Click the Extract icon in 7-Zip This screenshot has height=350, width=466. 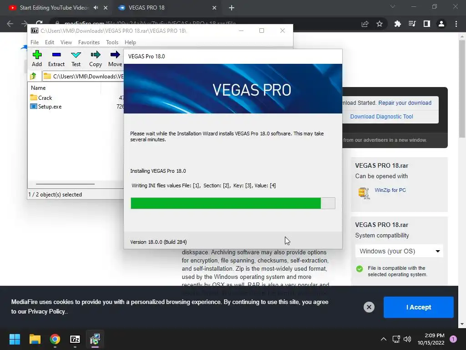pos(56,59)
